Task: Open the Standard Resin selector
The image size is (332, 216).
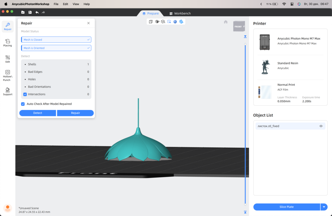Action: pyautogui.click(x=290, y=65)
